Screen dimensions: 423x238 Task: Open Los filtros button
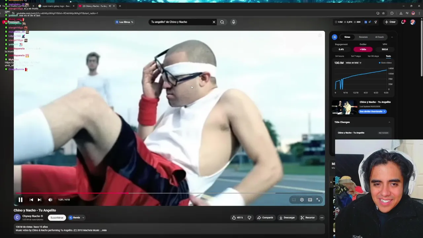(x=124, y=22)
